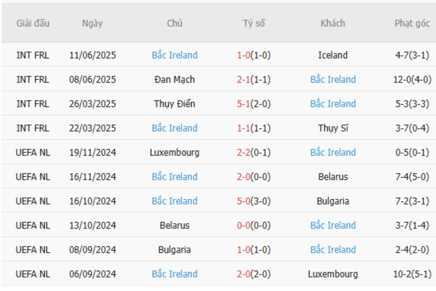
Task: Click the Iceland team name
Action: click(x=333, y=55)
